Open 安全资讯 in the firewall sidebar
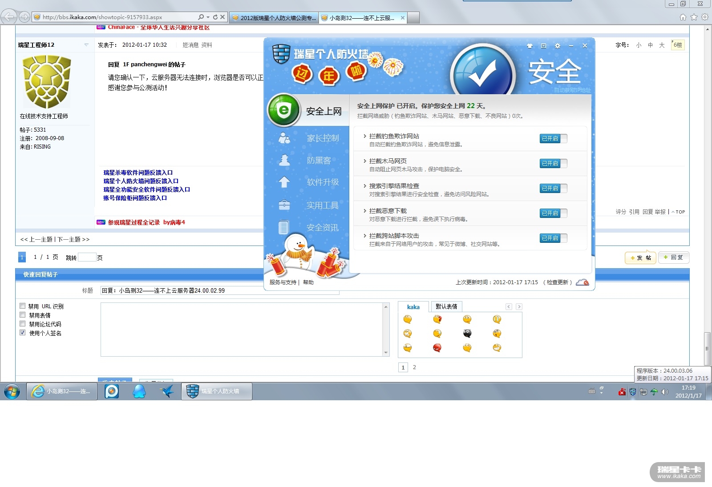The width and height of the screenshot is (712, 487). coord(308,228)
